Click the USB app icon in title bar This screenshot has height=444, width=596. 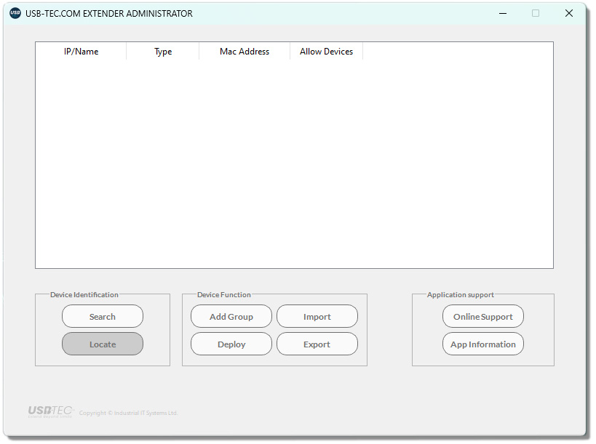(15, 13)
